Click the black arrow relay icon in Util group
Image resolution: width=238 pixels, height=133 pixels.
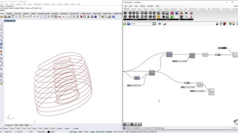[186, 13]
